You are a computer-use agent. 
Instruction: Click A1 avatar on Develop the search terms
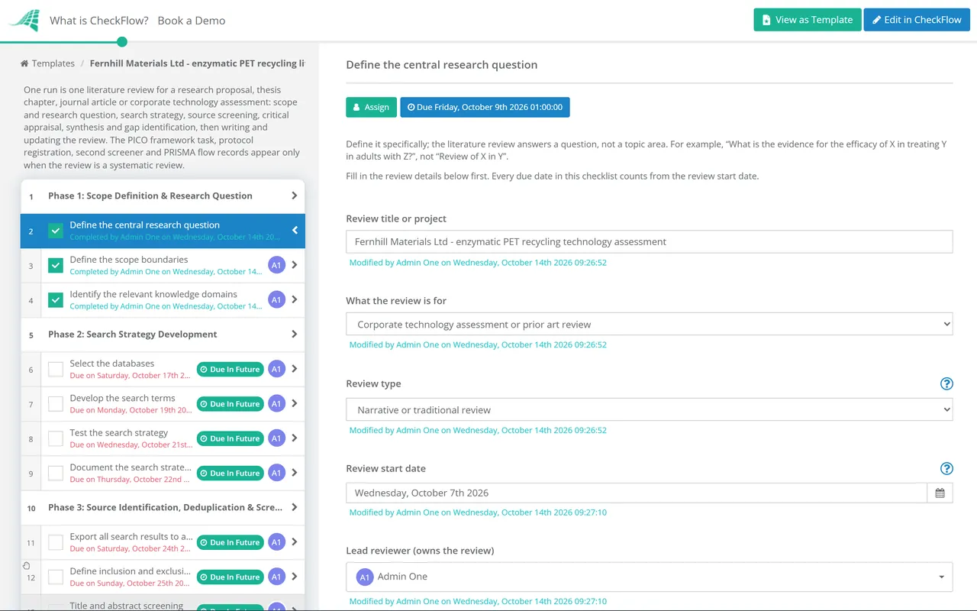(x=276, y=403)
